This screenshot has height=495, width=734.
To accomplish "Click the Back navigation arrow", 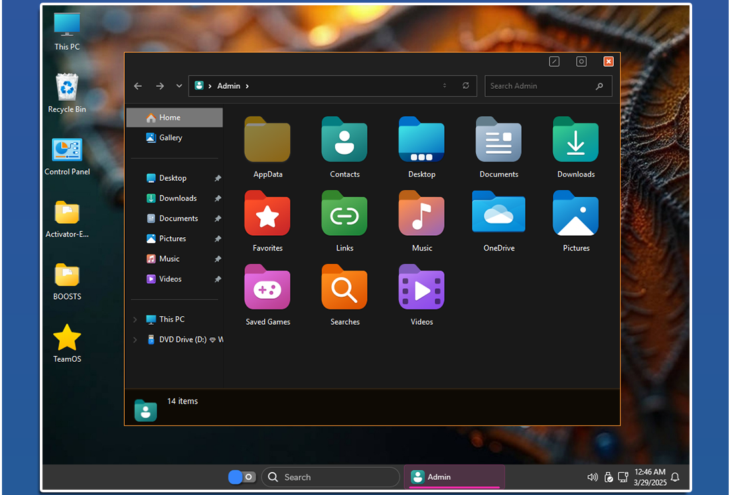I will (x=138, y=86).
